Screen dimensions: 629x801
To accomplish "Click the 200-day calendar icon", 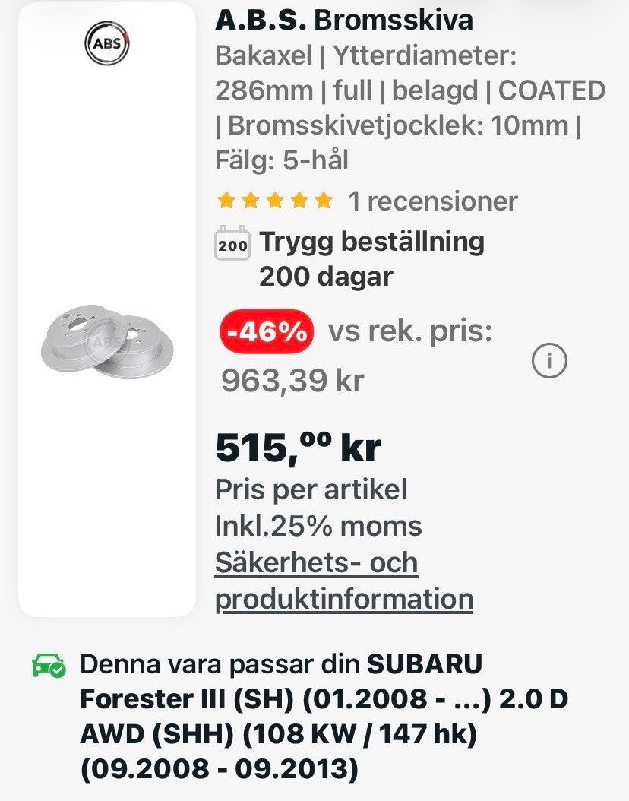I will pos(232,243).
